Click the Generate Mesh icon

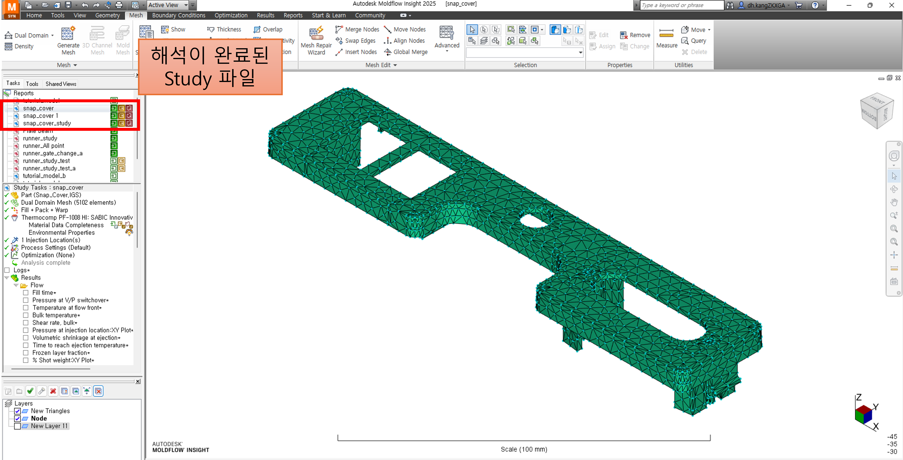(68, 40)
